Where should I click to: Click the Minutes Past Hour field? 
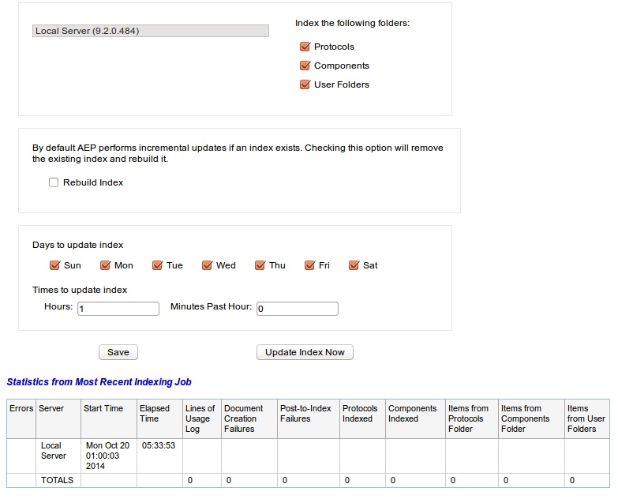pos(297,309)
